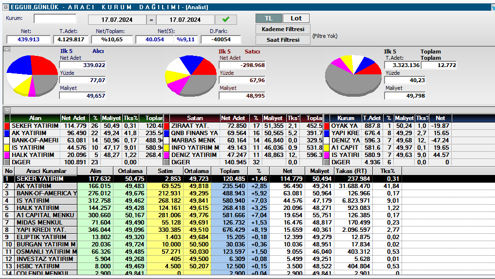Select the MIDAS MENKUL row
Screen dimensions: 495x279
[202, 222]
